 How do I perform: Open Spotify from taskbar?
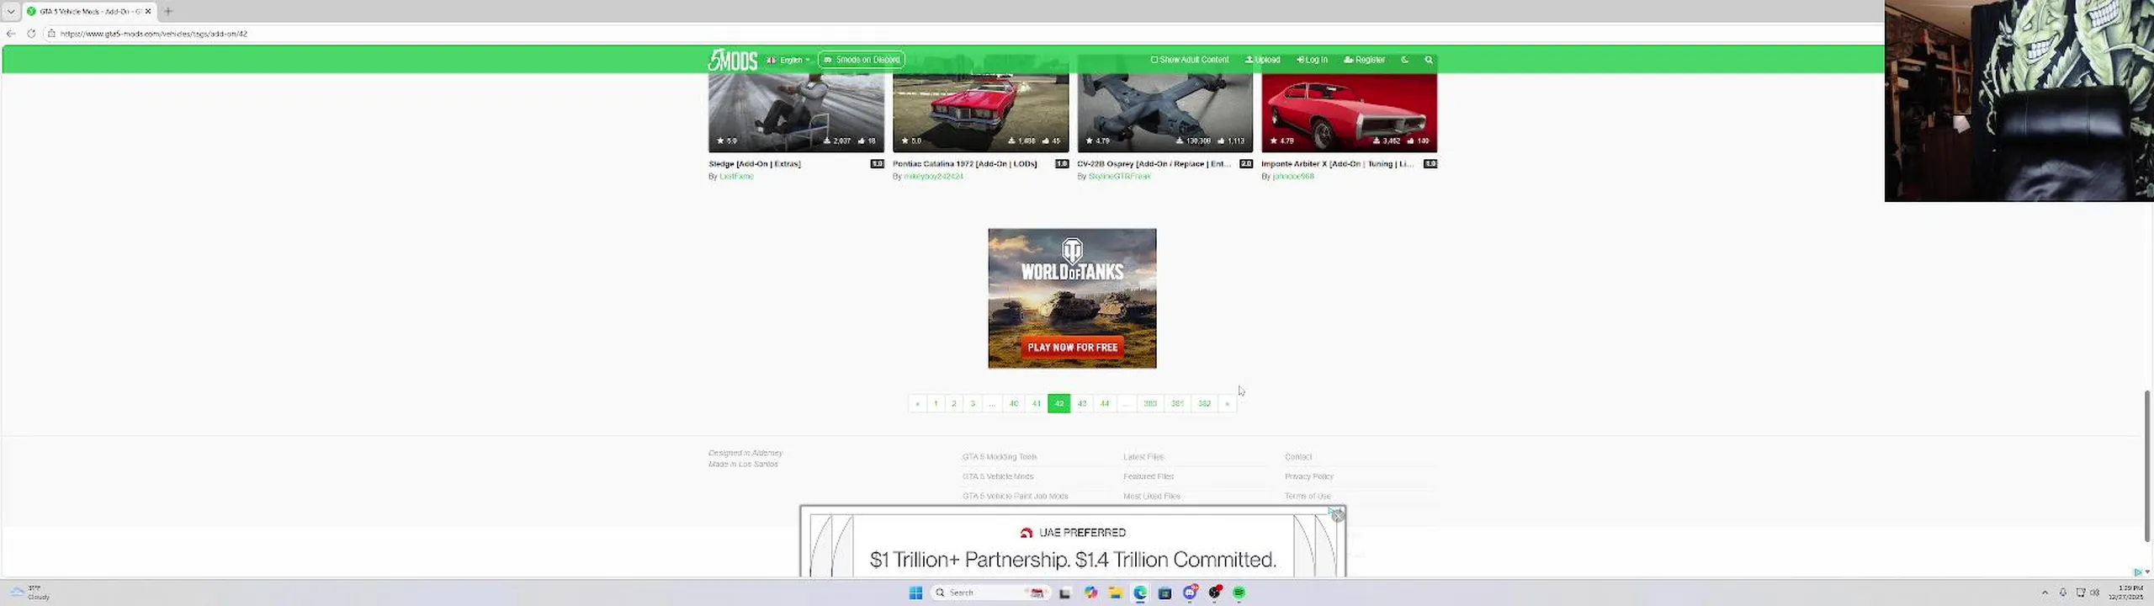pos(1239,593)
